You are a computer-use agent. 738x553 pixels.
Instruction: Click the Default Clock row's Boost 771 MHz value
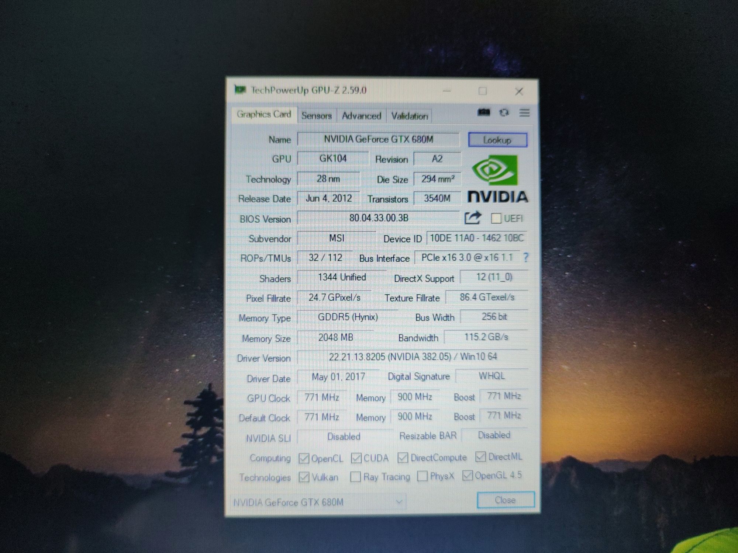(504, 416)
